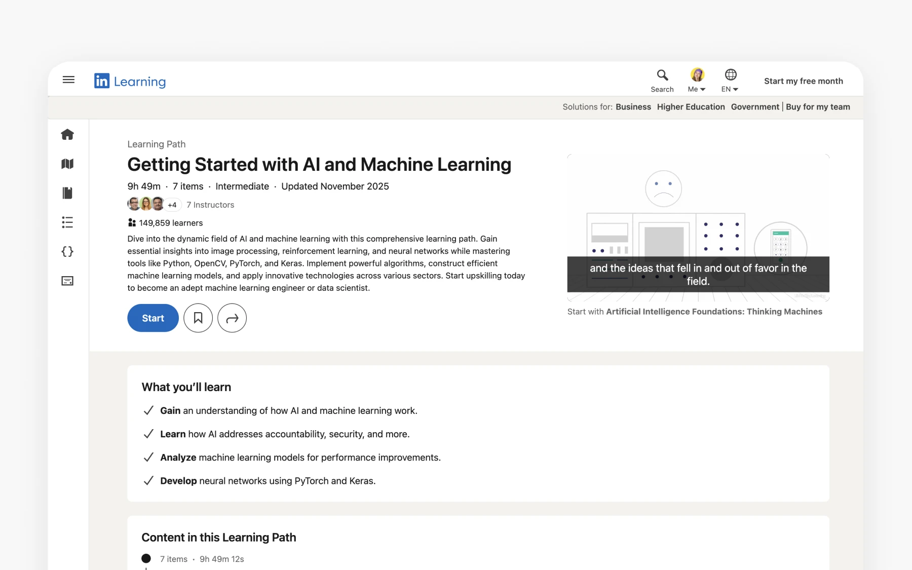The width and height of the screenshot is (912, 570).
Task: Click checkmark beside Learn how AI addresses
Action: [x=148, y=434]
